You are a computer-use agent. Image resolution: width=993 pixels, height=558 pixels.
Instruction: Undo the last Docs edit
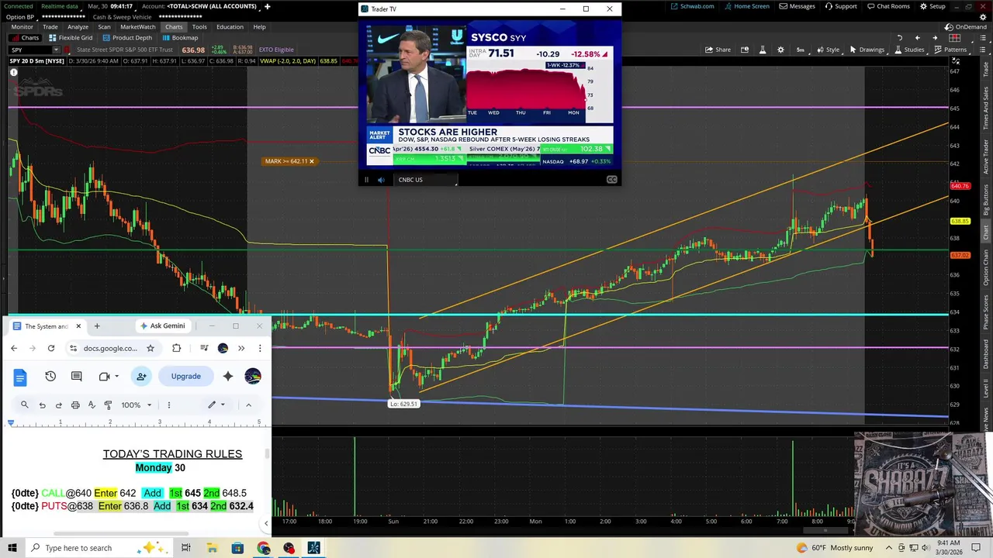click(42, 405)
